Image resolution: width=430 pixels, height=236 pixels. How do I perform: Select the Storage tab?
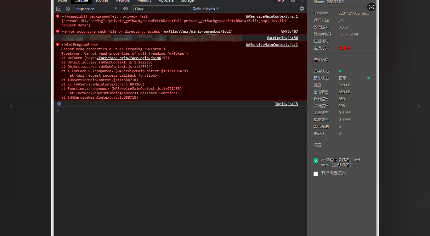[x=187, y=1]
